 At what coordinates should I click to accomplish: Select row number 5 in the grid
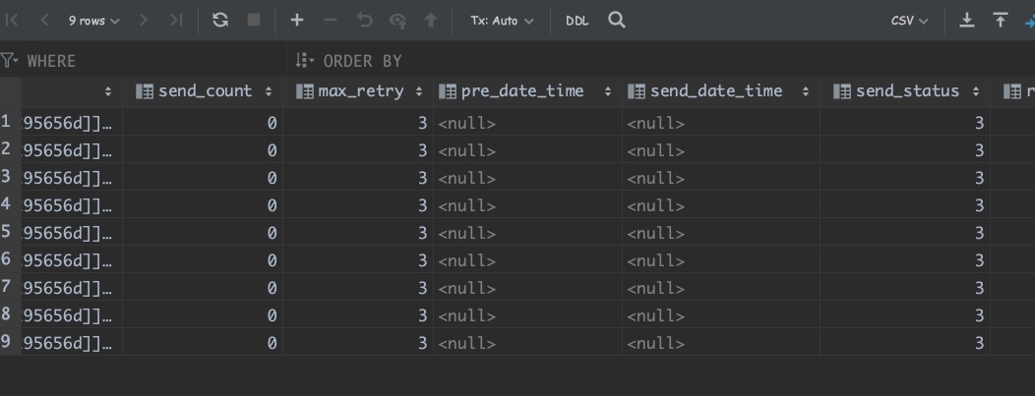pos(7,233)
